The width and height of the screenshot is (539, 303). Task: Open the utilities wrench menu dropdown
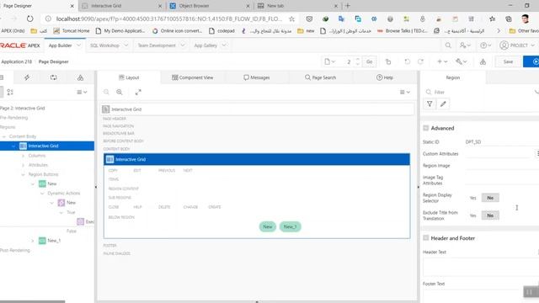462,61
